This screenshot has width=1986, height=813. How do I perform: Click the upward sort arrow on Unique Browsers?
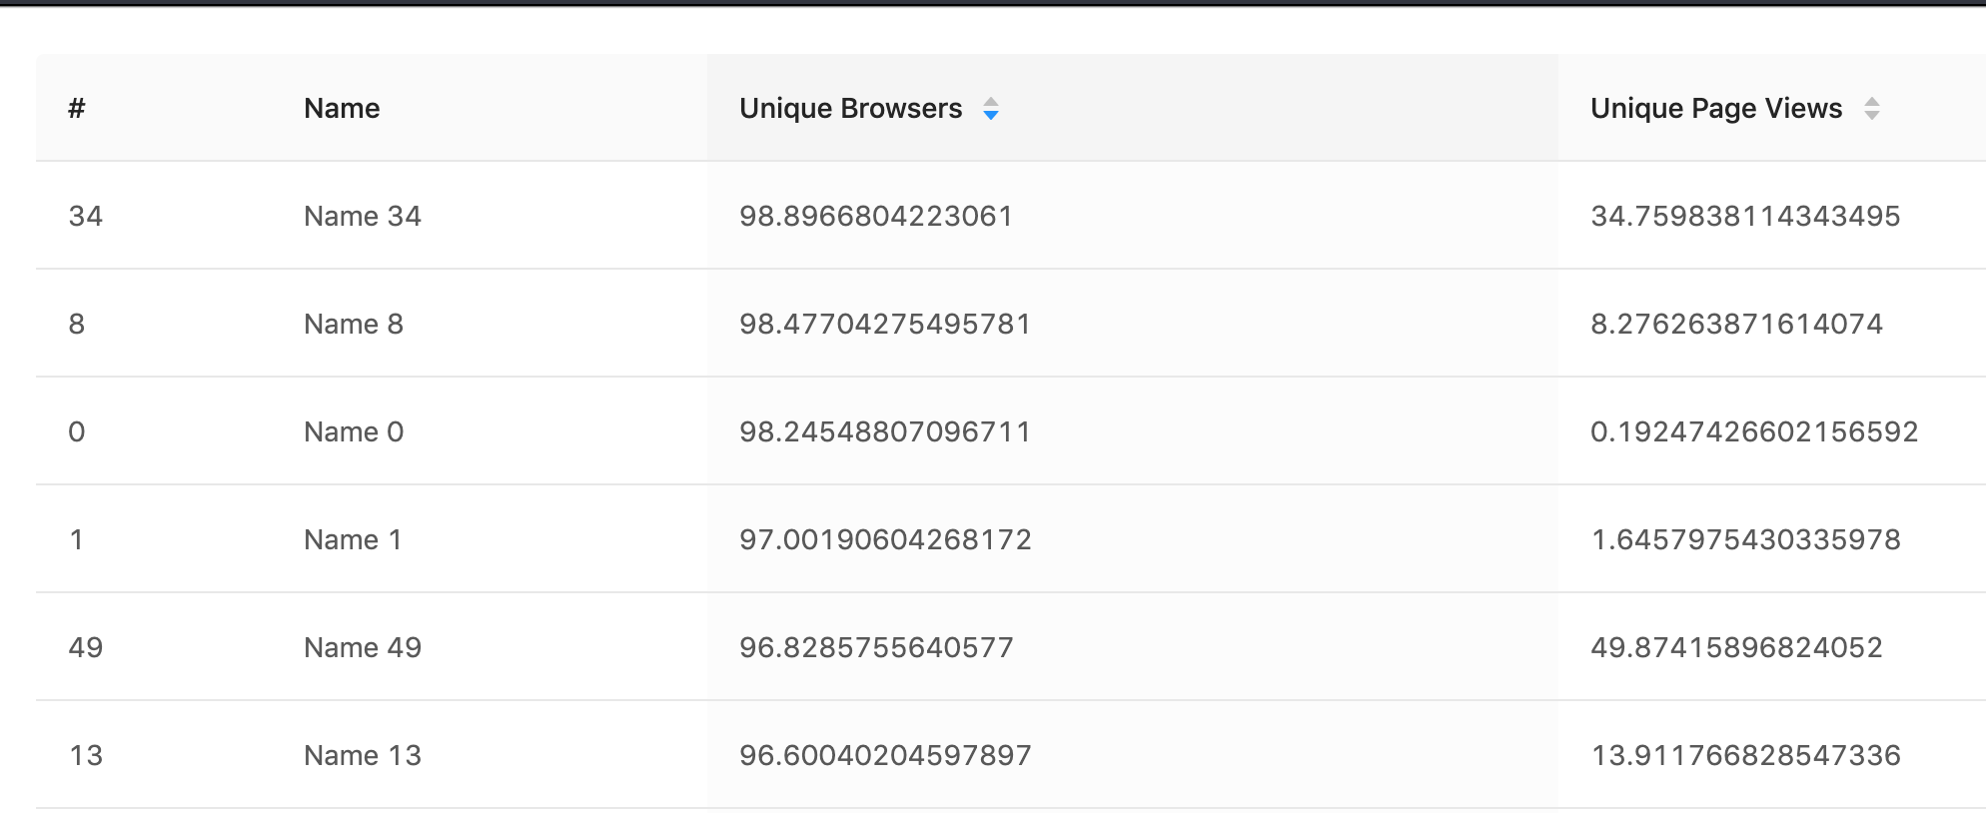point(991,103)
